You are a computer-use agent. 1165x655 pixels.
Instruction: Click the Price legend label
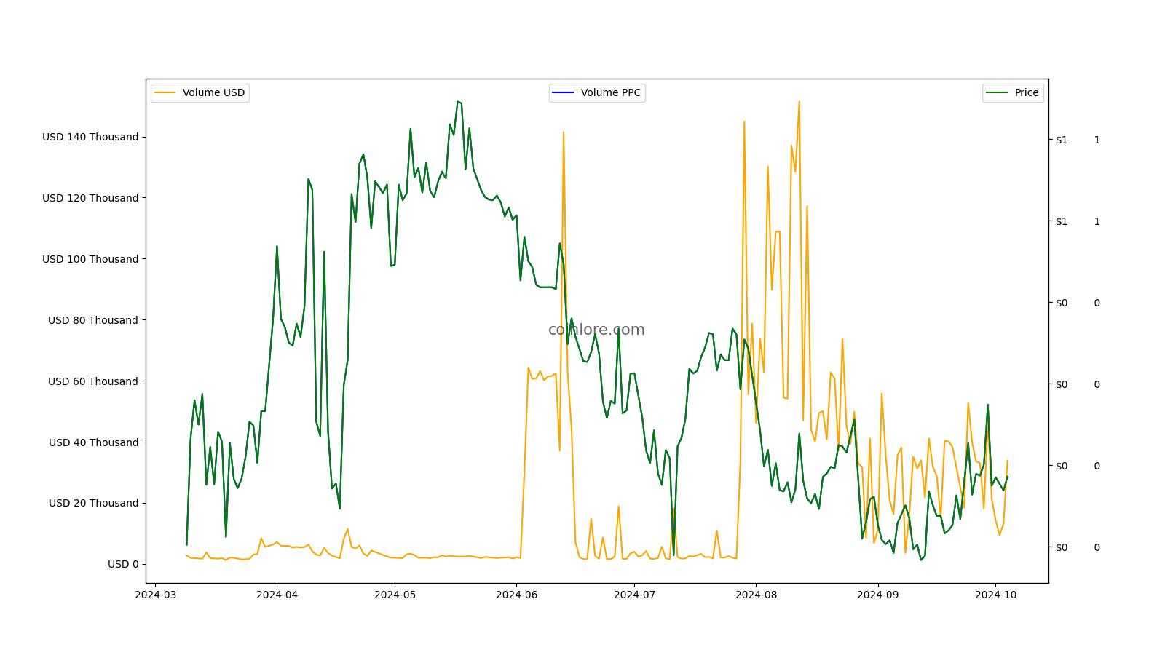pos(1027,92)
